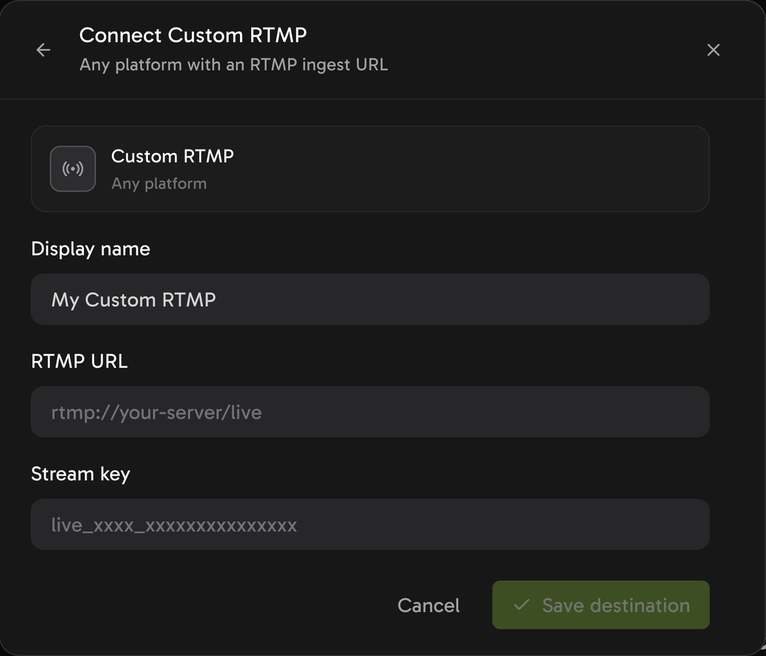
Task: Click the 'Any platform' card subtitle
Action: 159,183
